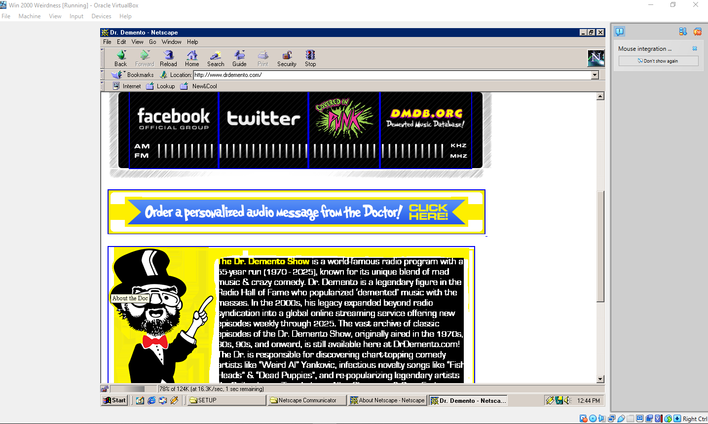Click the Order a personalized audio message banner

297,212
